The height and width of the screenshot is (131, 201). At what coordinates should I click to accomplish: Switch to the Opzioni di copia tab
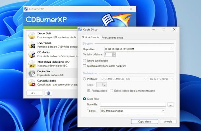90,37
